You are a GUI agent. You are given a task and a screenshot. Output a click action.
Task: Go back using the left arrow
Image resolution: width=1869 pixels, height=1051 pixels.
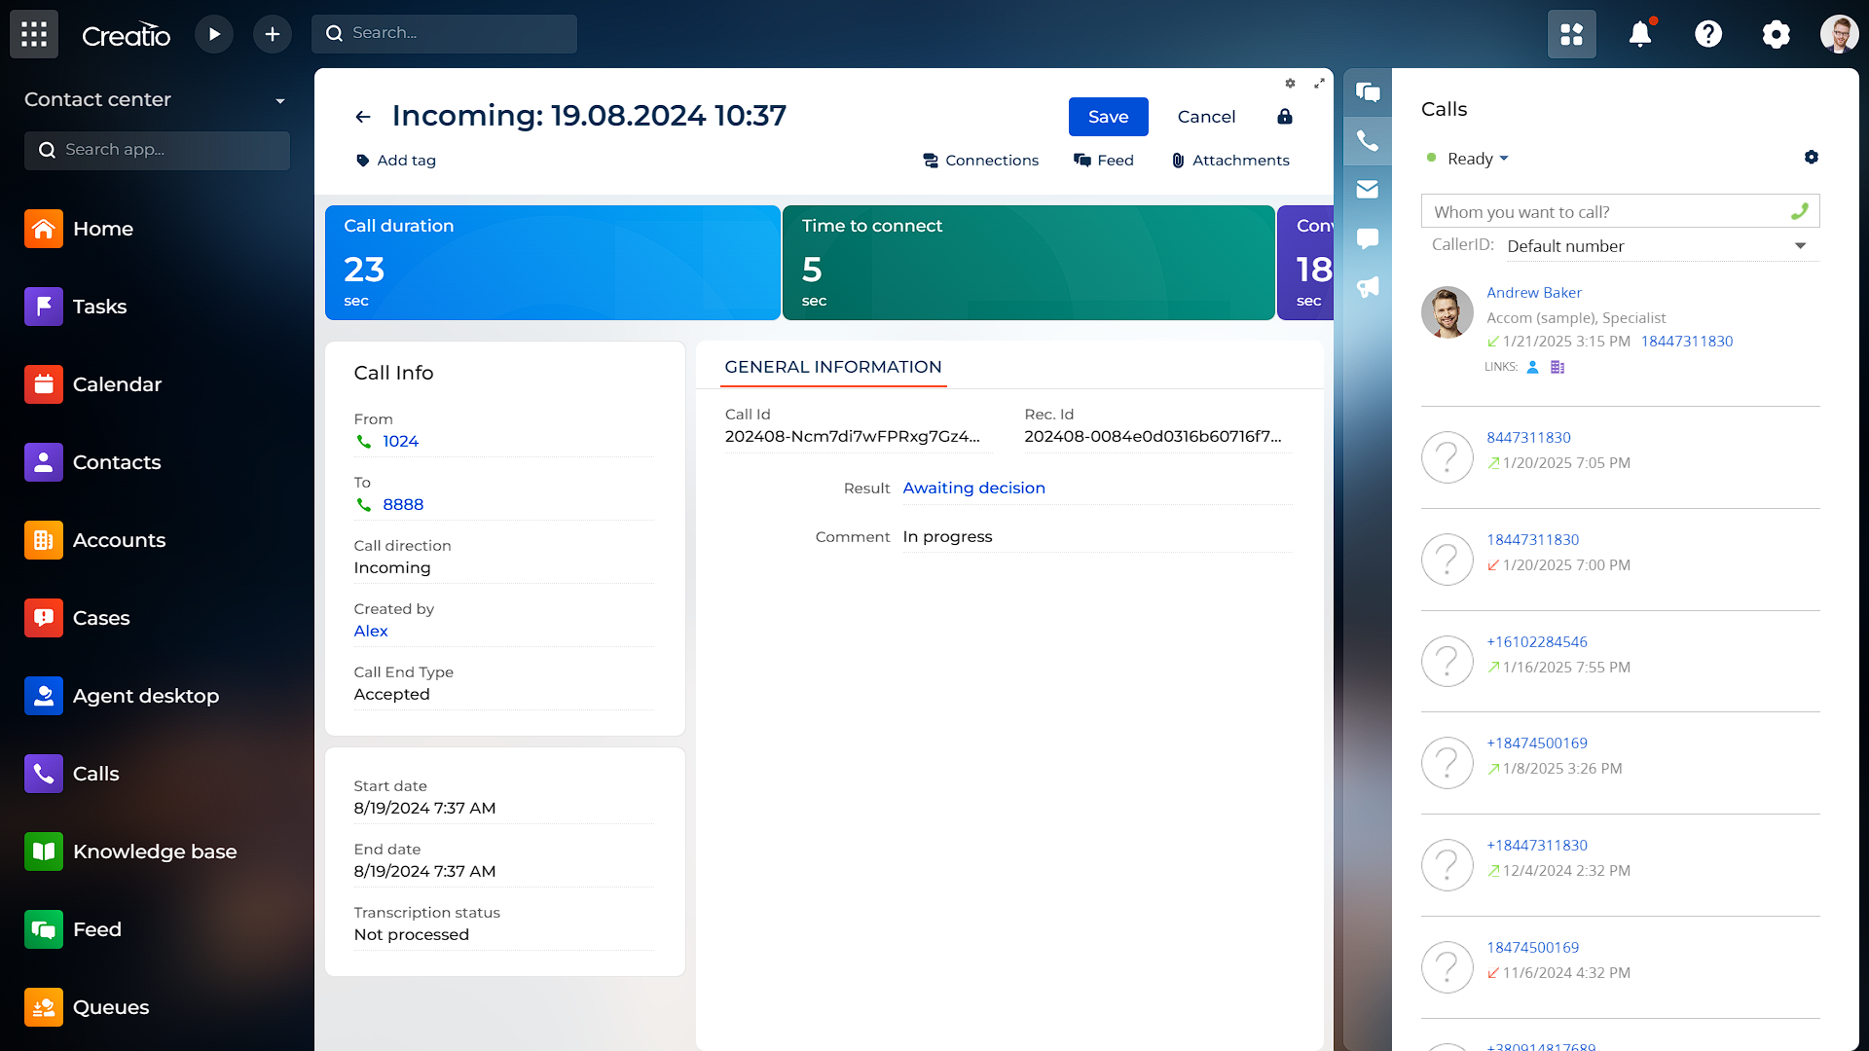(363, 117)
